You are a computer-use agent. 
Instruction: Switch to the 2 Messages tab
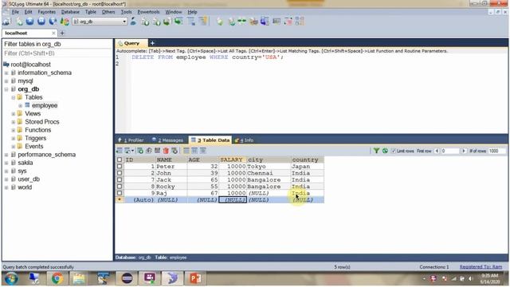(x=167, y=140)
